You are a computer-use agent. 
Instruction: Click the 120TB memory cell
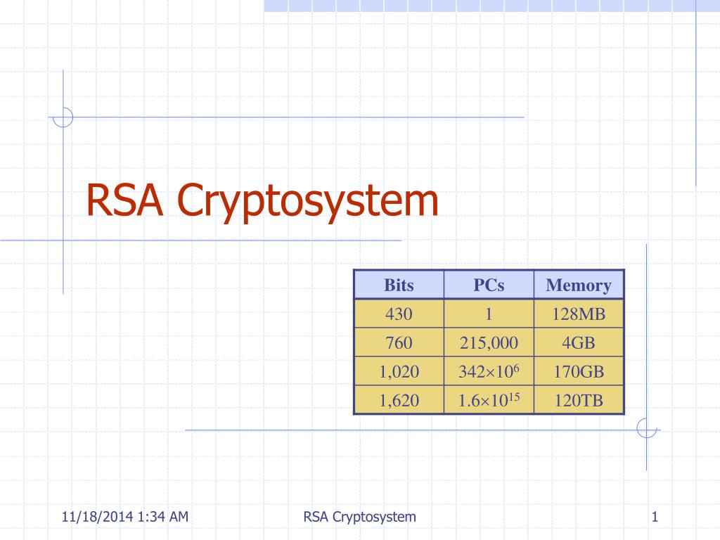coord(579,400)
